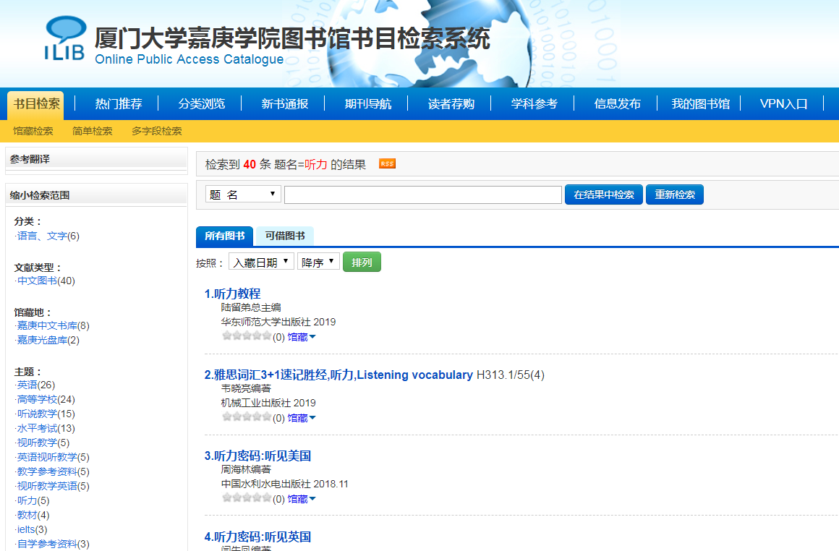
Task: Click the orange RSS feed icon
Action: 387,164
